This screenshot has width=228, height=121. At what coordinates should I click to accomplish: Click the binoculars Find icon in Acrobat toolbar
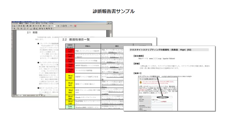pyautogui.click(x=27, y=26)
